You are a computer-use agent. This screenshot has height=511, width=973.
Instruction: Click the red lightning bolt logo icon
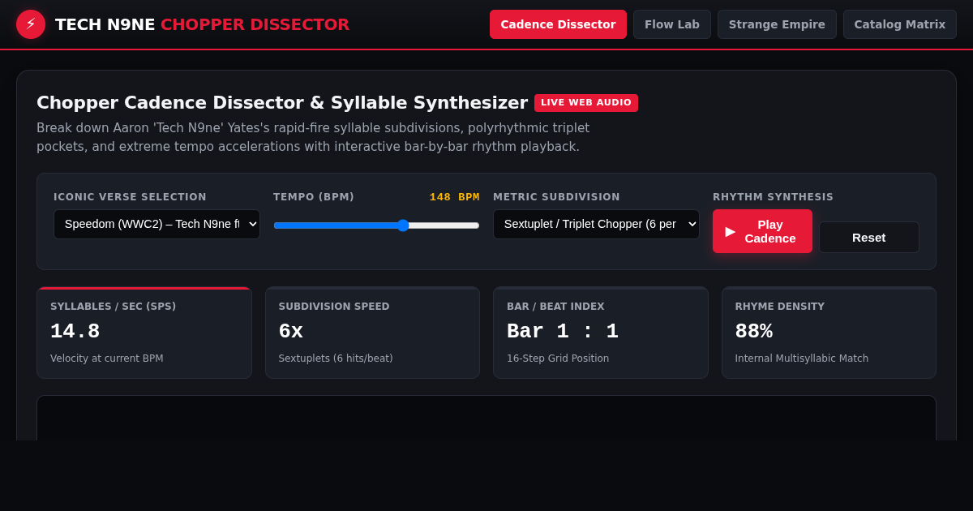pos(31,24)
